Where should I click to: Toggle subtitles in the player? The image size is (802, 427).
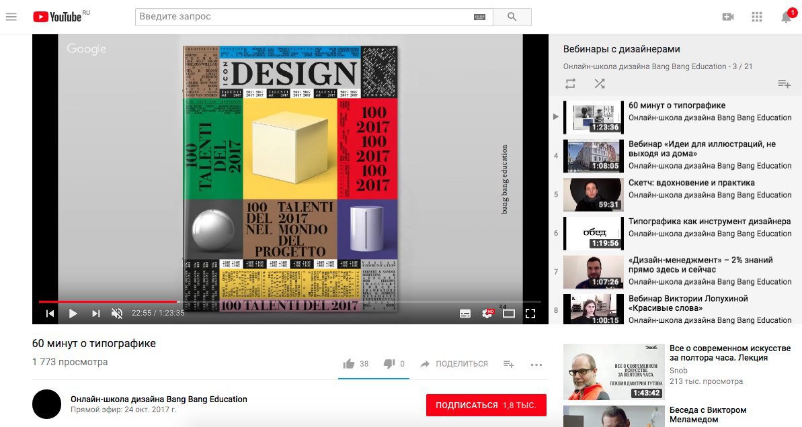click(465, 314)
